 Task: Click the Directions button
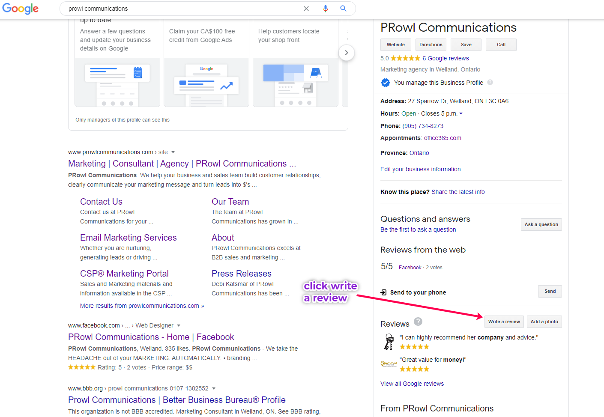pos(431,45)
